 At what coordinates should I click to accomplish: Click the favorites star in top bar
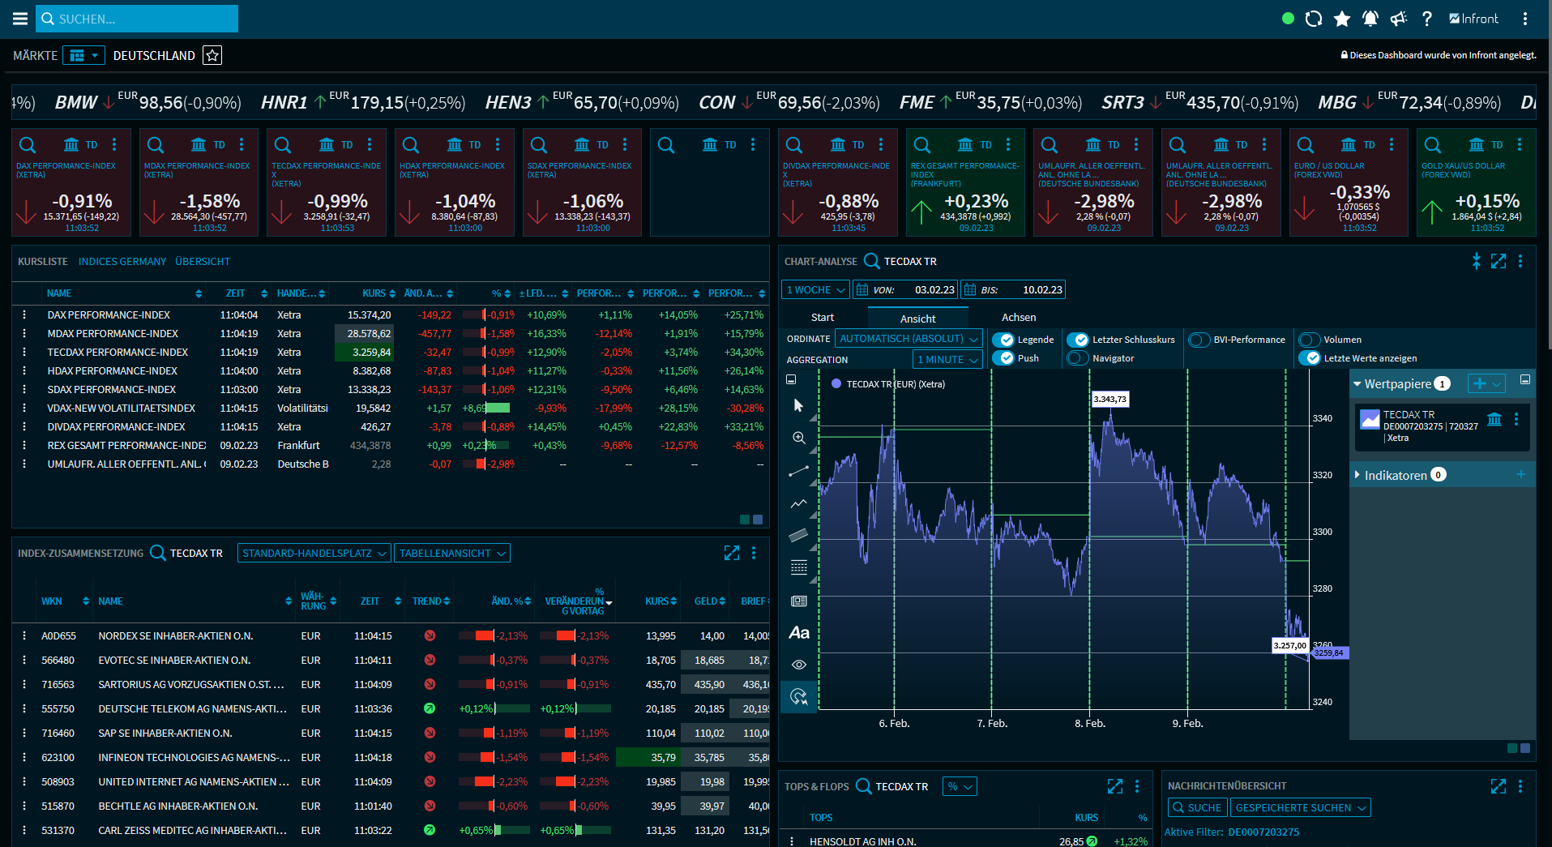point(1342,19)
